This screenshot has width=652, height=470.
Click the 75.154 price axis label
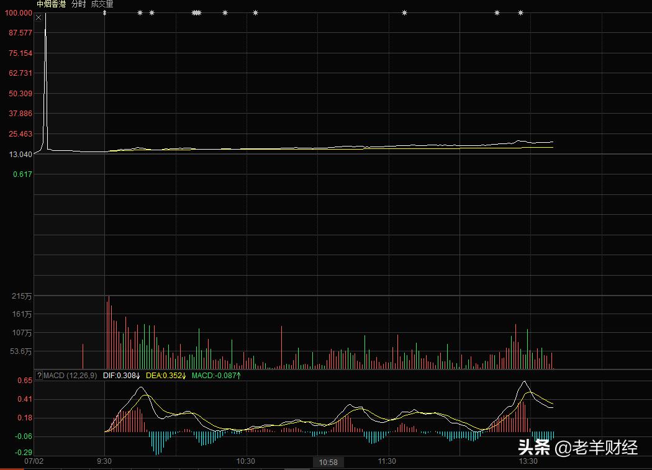(x=20, y=53)
